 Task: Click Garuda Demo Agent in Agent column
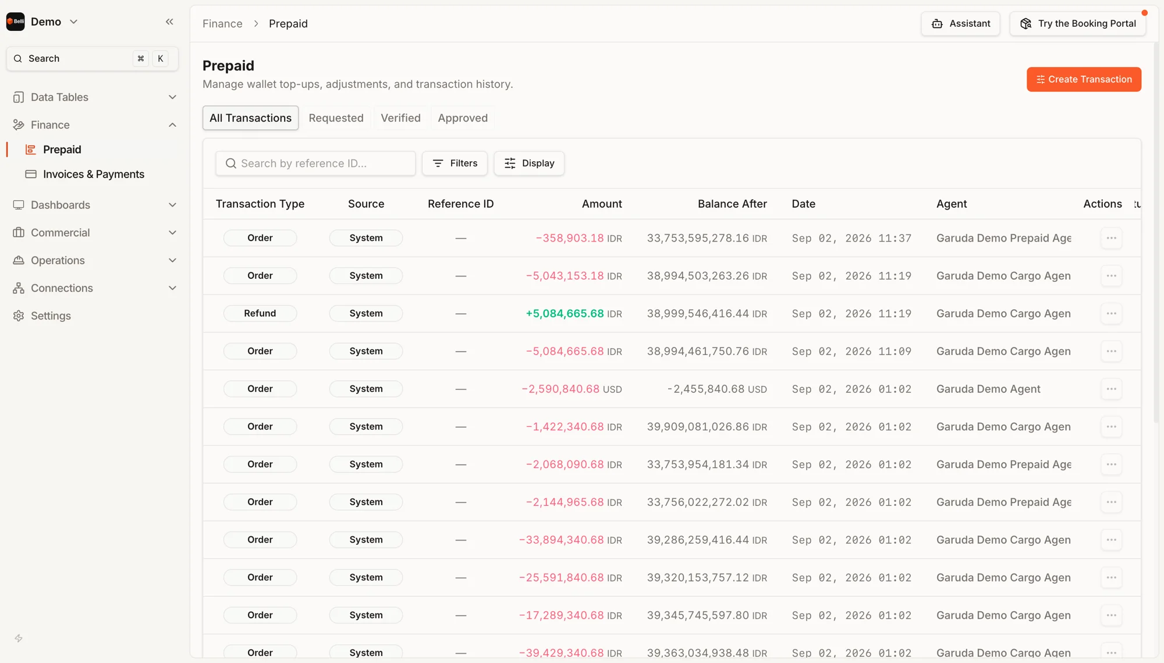988,389
